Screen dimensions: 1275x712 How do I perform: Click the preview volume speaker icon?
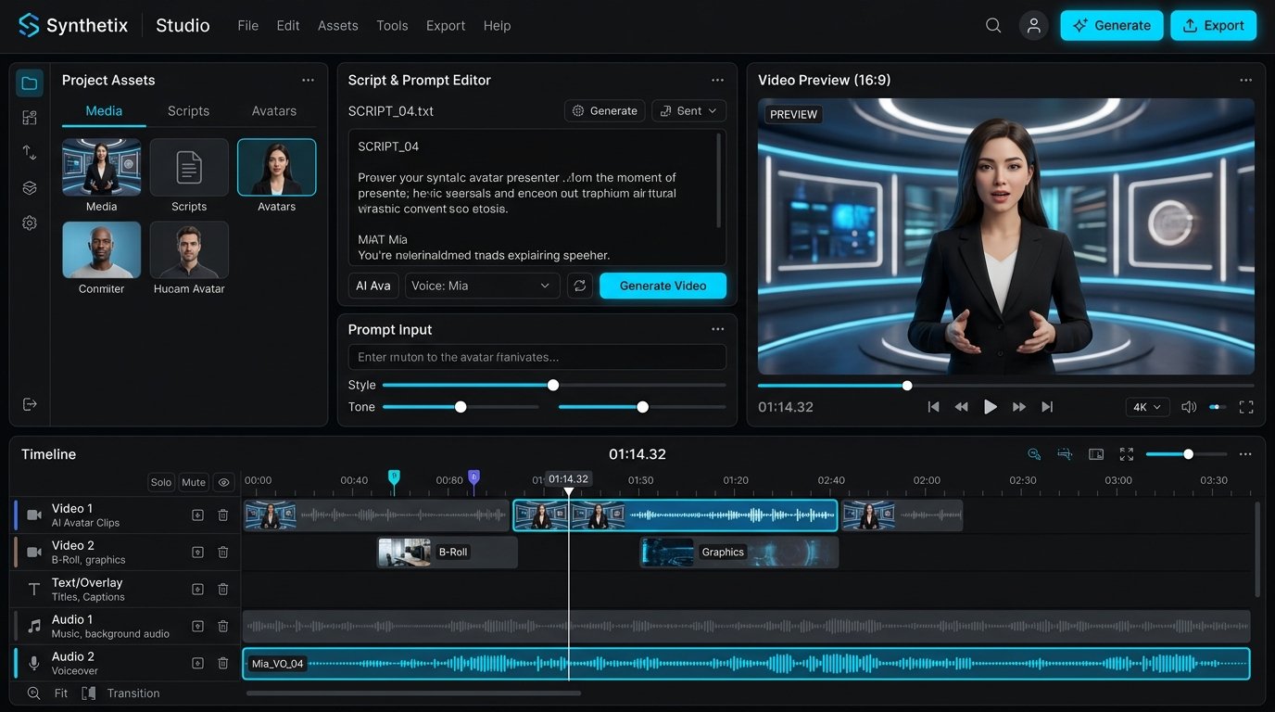1189,407
